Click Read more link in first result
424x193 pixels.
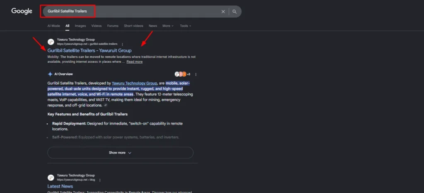[x=135, y=62]
